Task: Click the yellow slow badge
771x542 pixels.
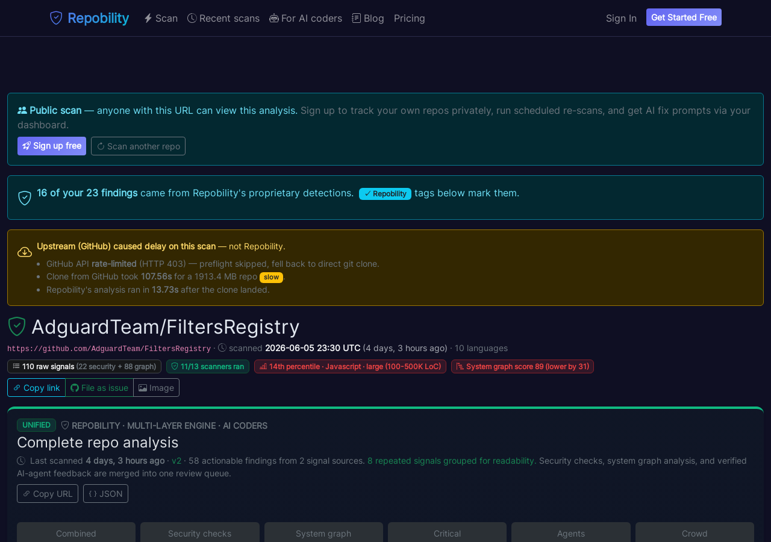Action: (271, 277)
